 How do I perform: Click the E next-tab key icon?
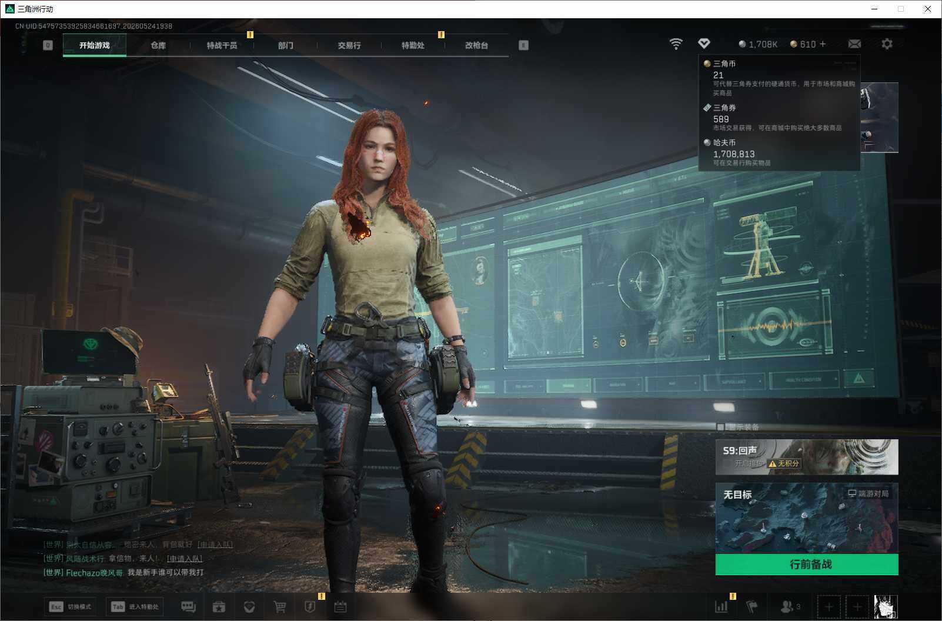coord(523,45)
